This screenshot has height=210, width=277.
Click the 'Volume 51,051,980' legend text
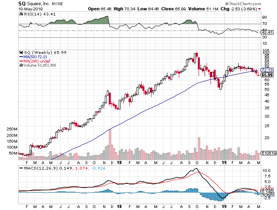pyautogui.click(x=40, y=65)
